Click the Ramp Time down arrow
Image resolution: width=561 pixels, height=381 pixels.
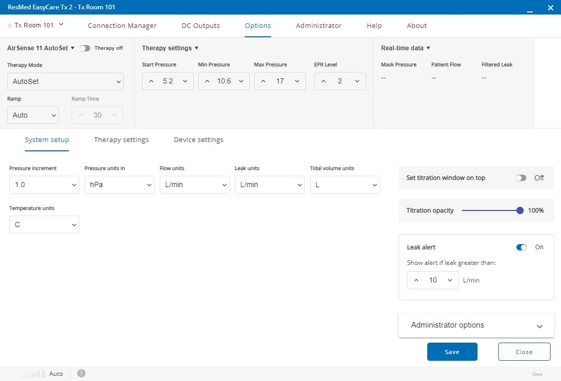tap(115, 115)
